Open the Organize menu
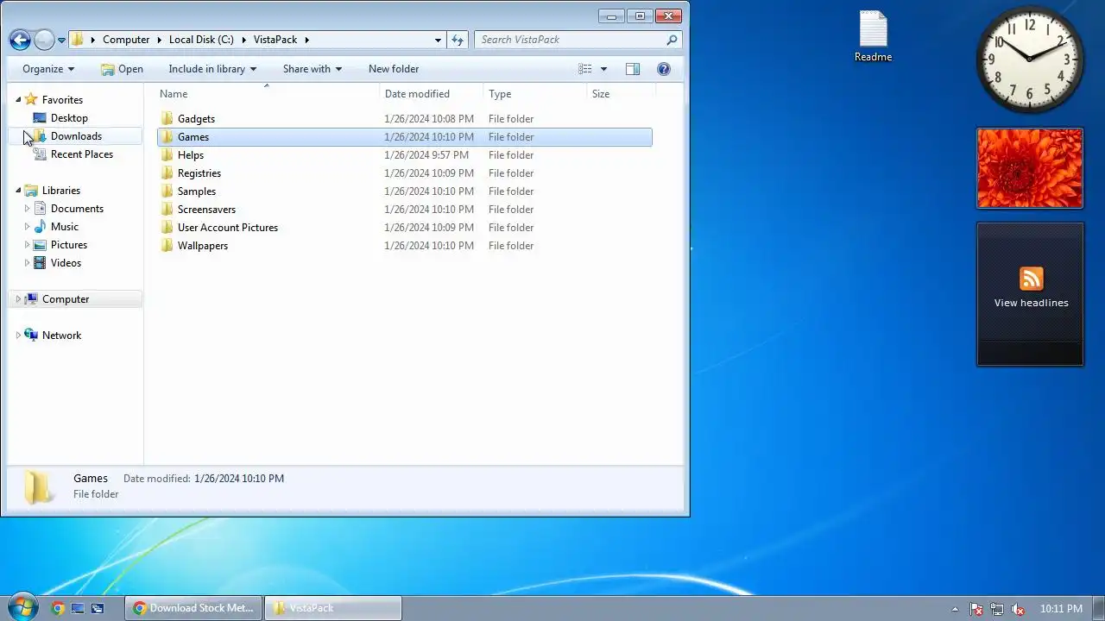Screen dimensions: 1105x621 [48, 69]
